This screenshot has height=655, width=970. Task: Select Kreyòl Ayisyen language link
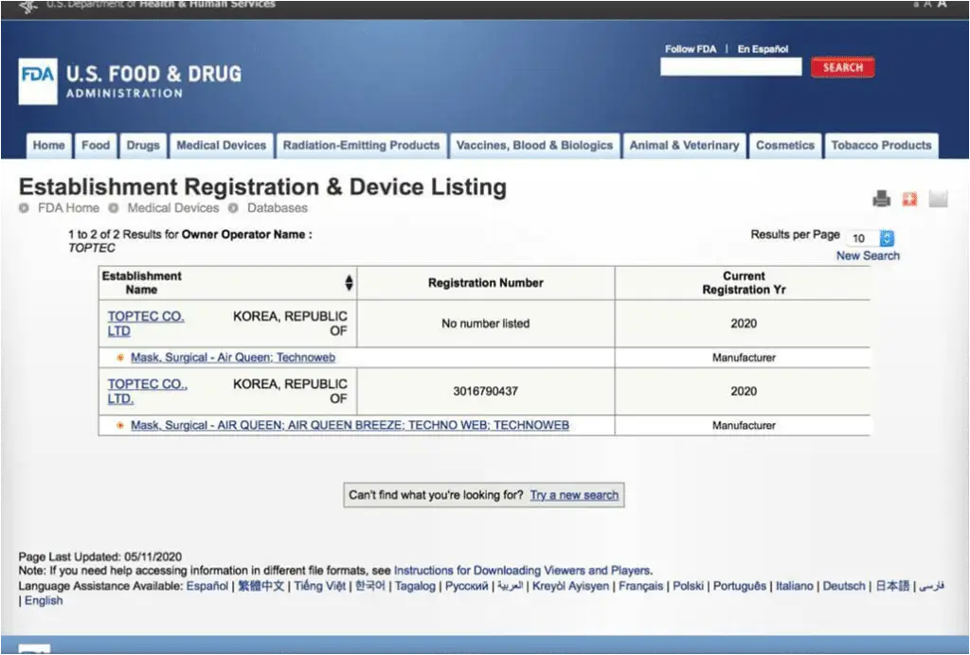coord(571,586)
